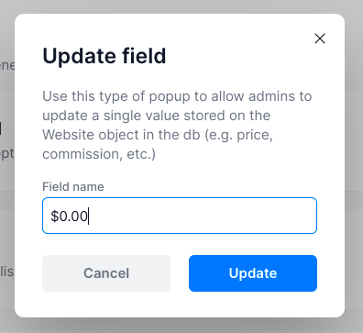The image size is (363, 333).
Task: Focus the Field name input box
Action: point(180,216)
